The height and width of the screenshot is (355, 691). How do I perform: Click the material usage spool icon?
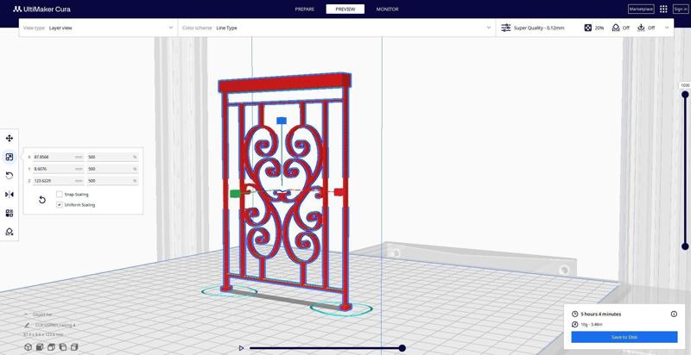[574, 324]
